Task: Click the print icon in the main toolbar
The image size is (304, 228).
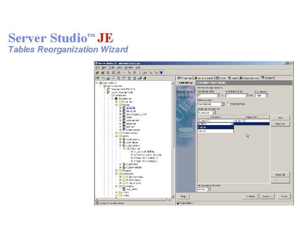Action: [x=119, y=73]
